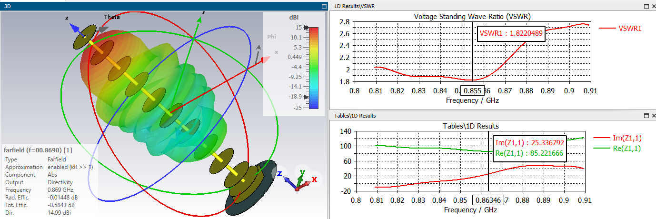656x219 pixels.
Task: Click the dBi color ramp bar
Action: [314, 68]
